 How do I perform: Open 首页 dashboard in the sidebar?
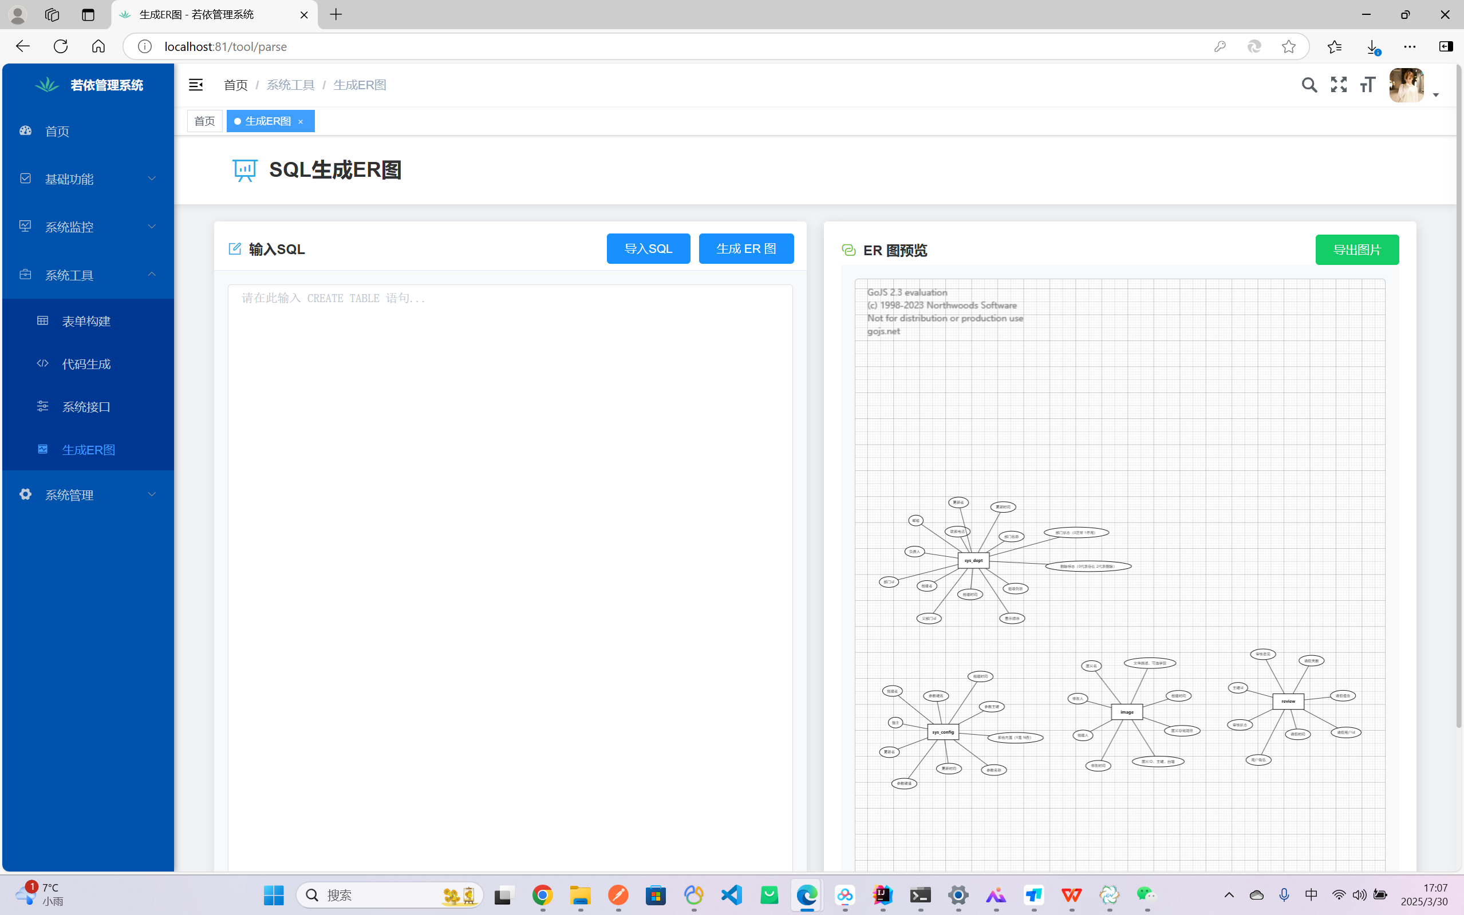click(x=57, y=131)
